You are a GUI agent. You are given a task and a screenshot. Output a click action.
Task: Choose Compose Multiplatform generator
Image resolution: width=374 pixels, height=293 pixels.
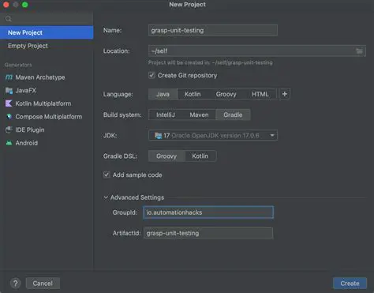[x=47, y=117]
